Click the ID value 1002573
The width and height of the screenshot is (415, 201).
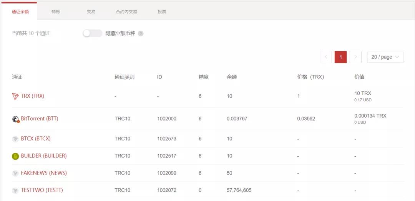[x=167, y=139]
